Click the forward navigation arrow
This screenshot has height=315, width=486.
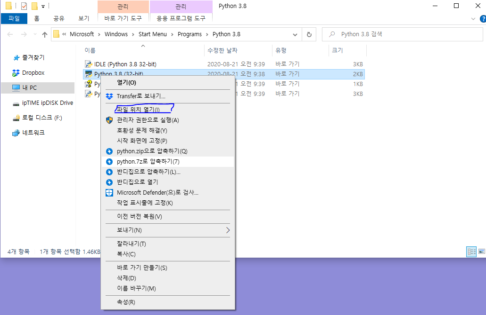coord(24,34)
